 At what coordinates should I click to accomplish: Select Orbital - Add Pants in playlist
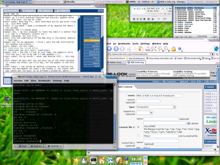(x=196, y=24)
